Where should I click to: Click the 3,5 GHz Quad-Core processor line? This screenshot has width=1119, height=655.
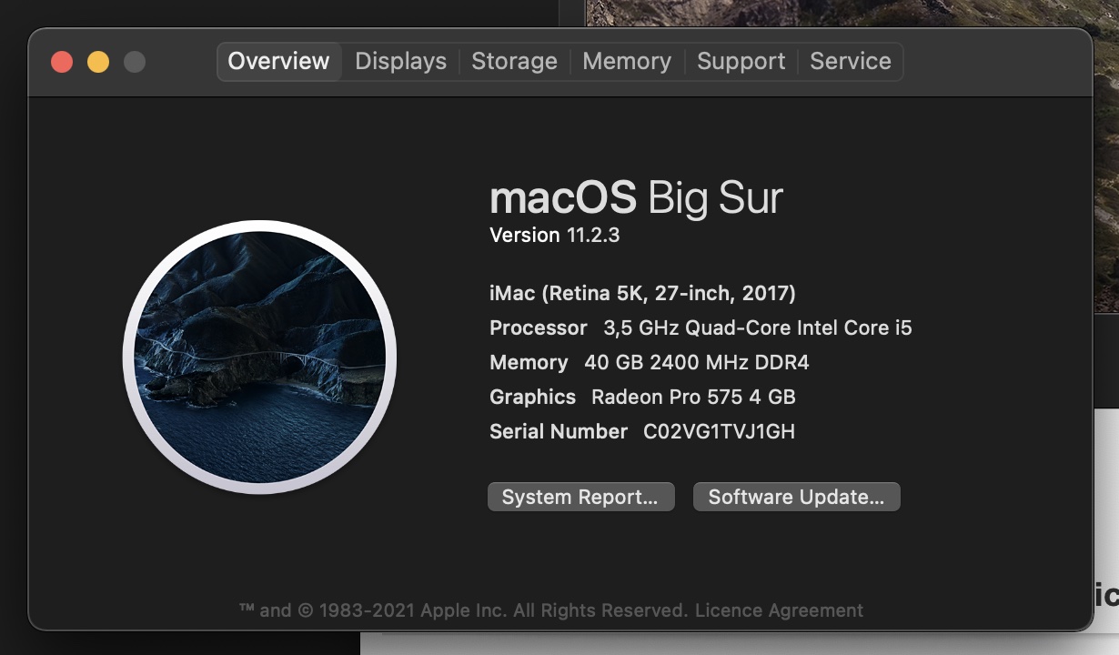[757, 327]
